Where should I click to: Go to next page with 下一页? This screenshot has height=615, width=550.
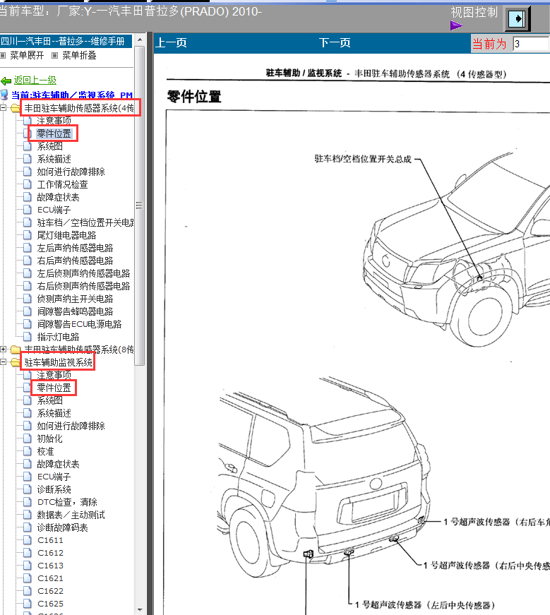pyautogui.click(x=335, y=43)
